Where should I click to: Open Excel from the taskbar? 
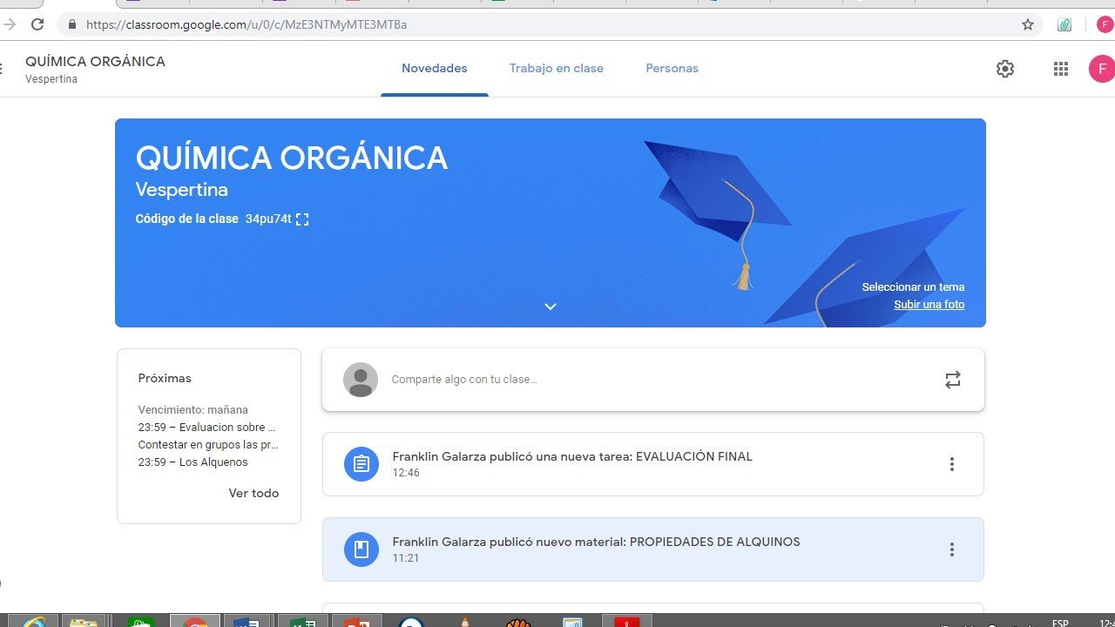click(301, 621)
